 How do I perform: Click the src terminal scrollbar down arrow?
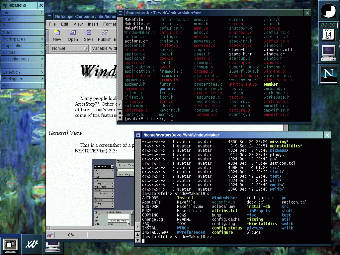point(120,118)
